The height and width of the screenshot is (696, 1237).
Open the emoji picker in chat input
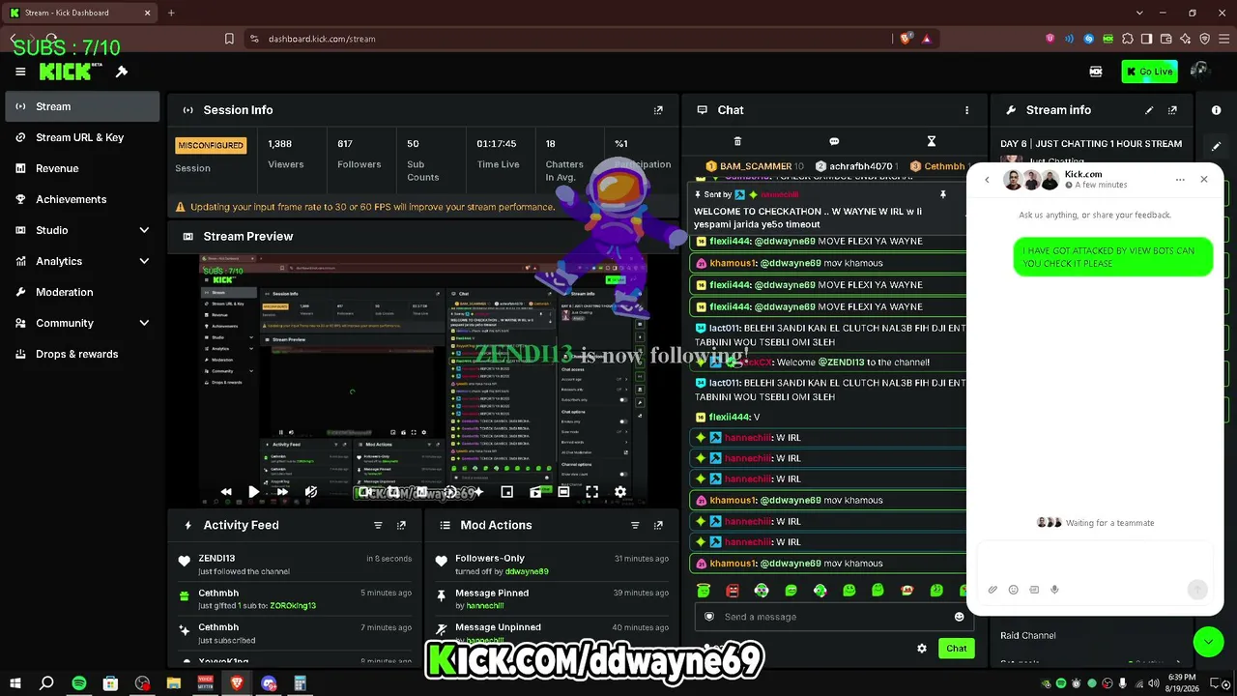pyautogui.click(x=959, y=617)
